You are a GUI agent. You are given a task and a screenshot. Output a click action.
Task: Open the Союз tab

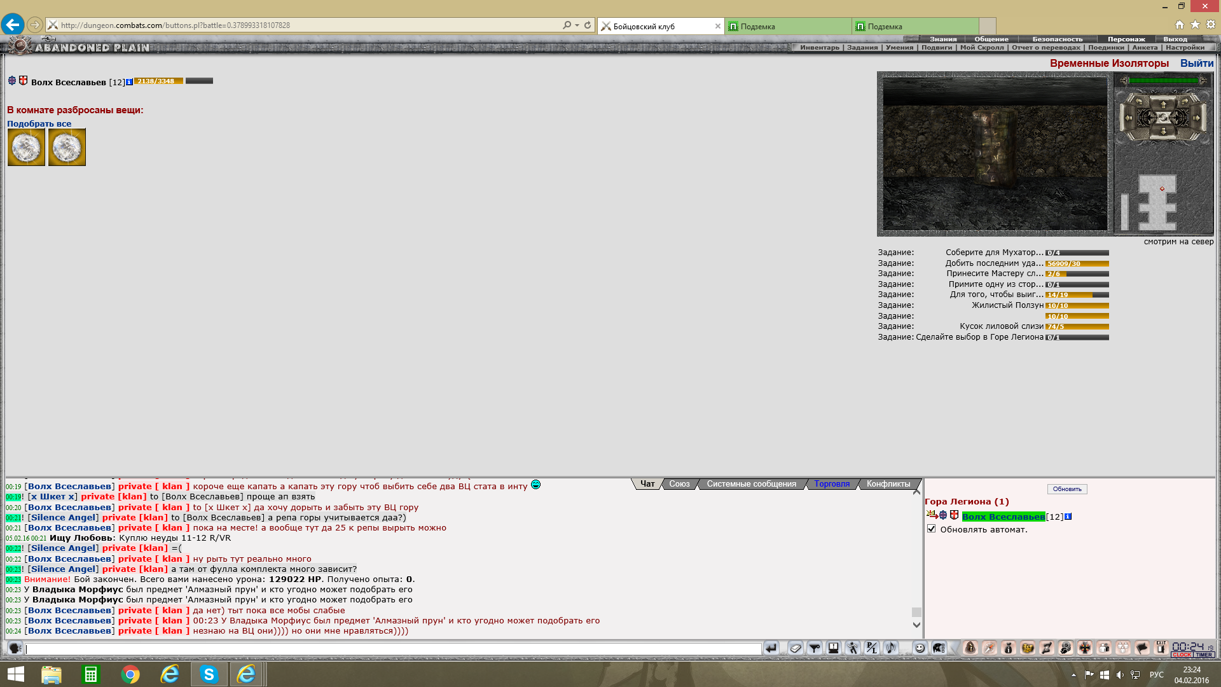(x=679, y=484)
